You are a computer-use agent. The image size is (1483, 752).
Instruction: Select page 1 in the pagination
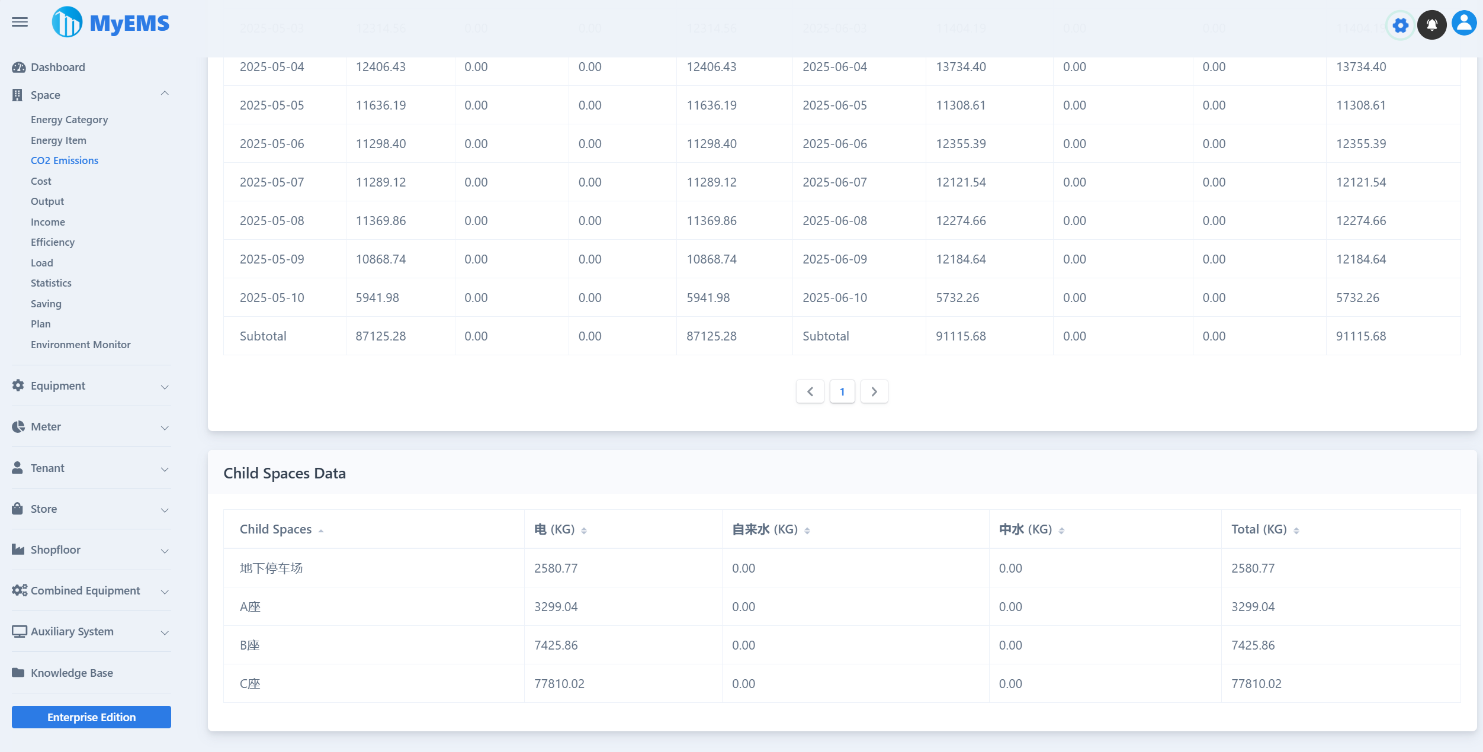click(842, 391)
